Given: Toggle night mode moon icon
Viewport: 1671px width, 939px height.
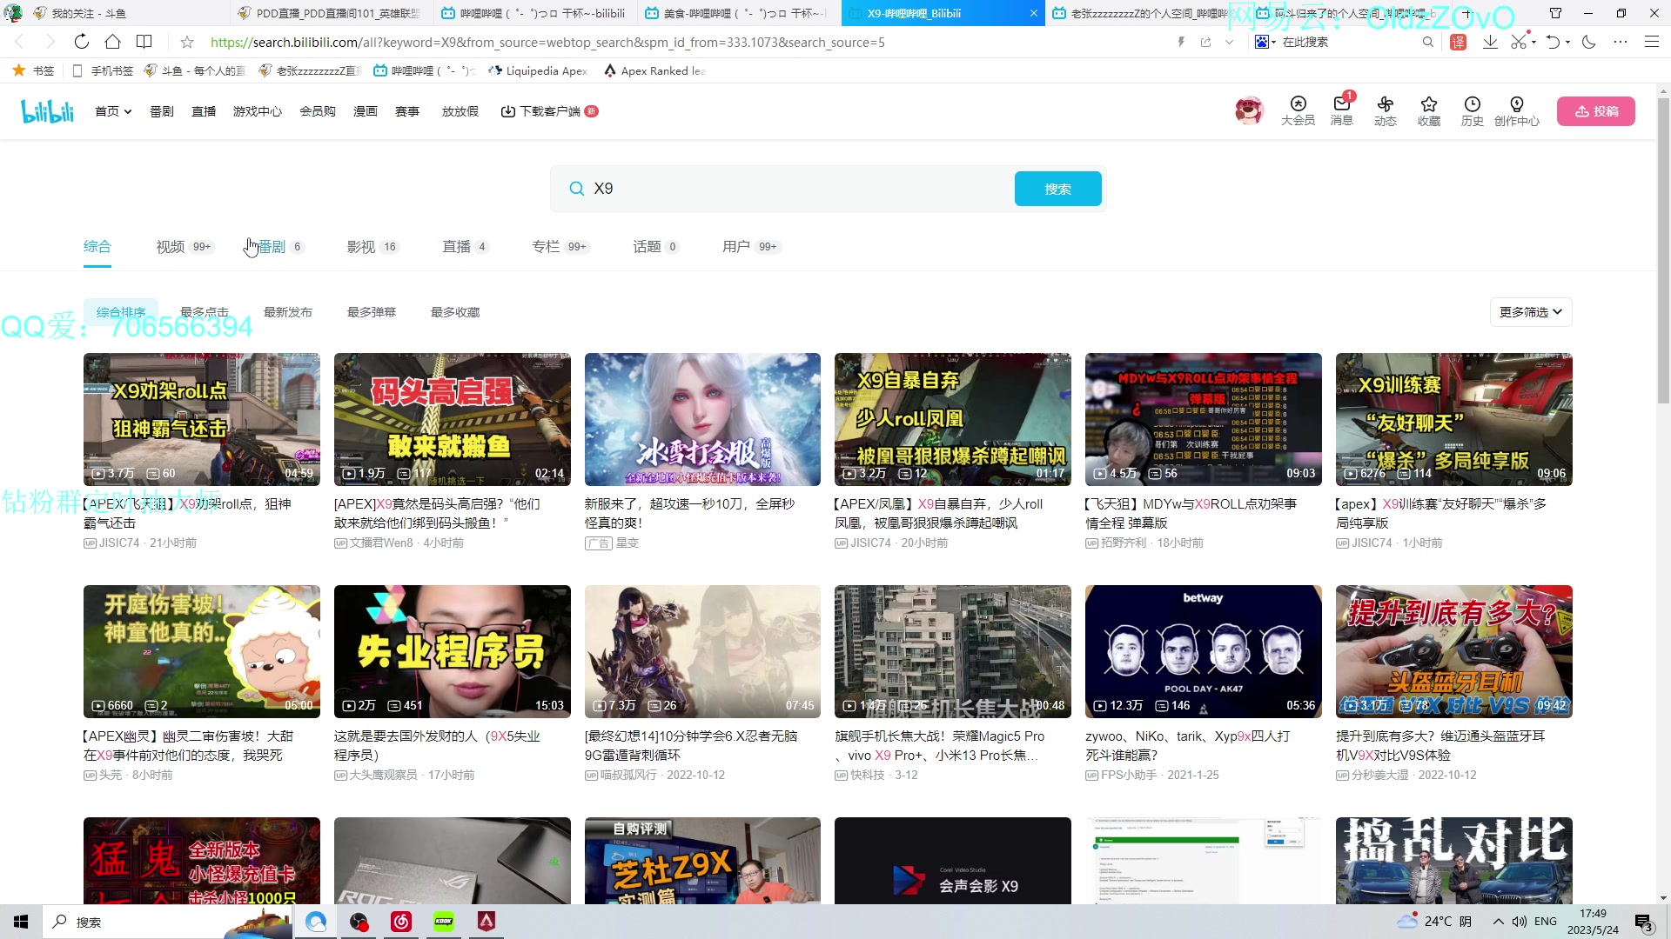Looking at the screenshot, I should click(x=1589, y=42).
